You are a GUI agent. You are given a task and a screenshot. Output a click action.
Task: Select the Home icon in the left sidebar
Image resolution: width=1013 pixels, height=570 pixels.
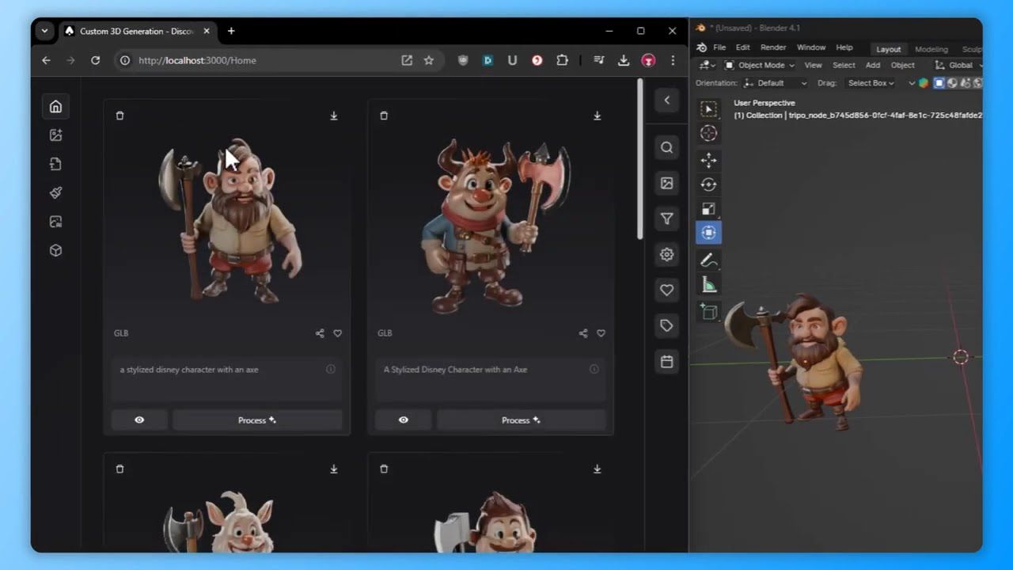point(55,106)
